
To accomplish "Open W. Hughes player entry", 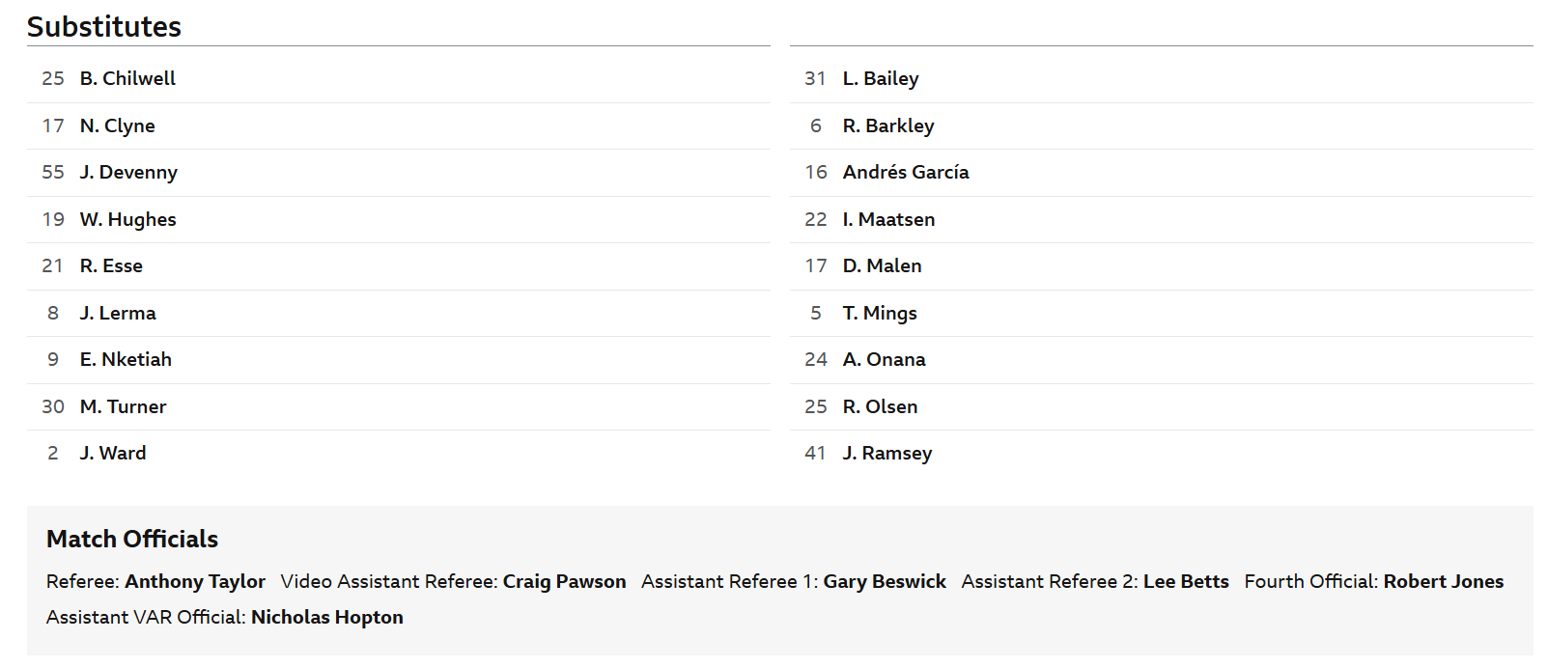I will (127, 219).
